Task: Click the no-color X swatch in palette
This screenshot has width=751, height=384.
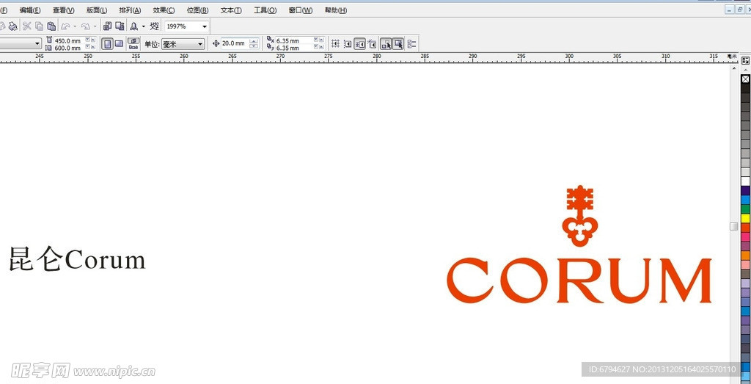Action: coord(745,79)
